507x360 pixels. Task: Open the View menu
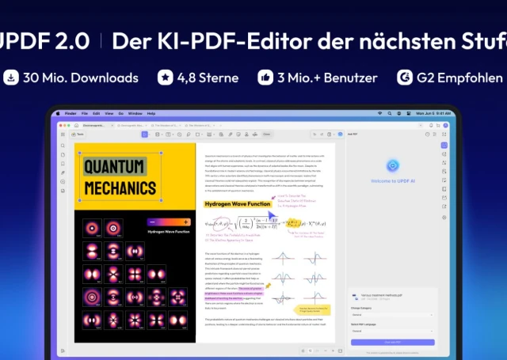click(109, 114)
